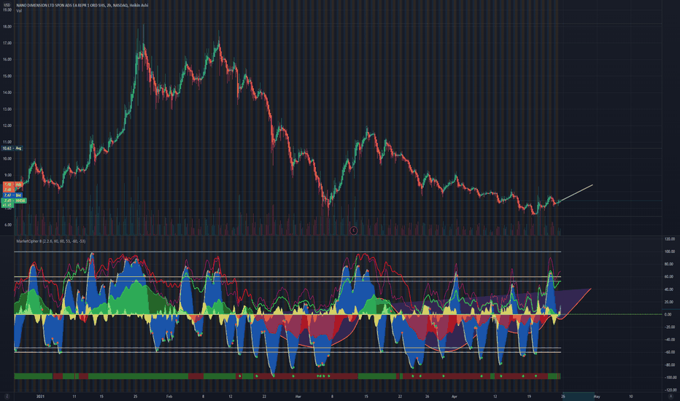Click the 0.00 level on indicator scale
Image resolution: width=680 pixels, height=401 pixels.
point(668,314)
